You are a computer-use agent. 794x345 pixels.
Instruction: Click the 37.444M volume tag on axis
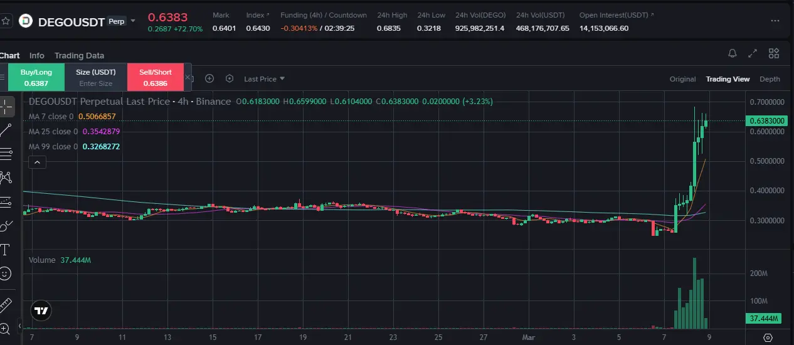click(765, 319)
